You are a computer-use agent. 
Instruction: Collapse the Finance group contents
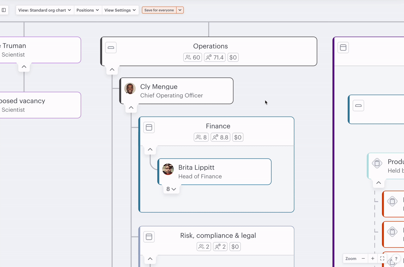click(x=150, y=150)
